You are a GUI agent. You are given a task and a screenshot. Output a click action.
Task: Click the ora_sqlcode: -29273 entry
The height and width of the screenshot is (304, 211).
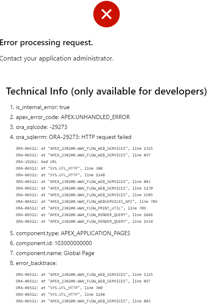pos(42,127)
